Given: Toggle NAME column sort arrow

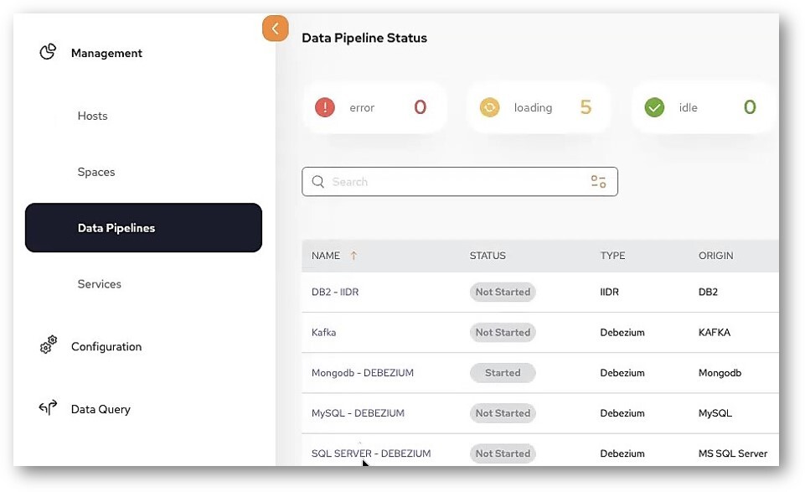Looking at the screenshot, I should click(353, 256).
